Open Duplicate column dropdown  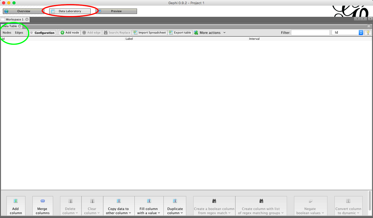pos(175,206)
